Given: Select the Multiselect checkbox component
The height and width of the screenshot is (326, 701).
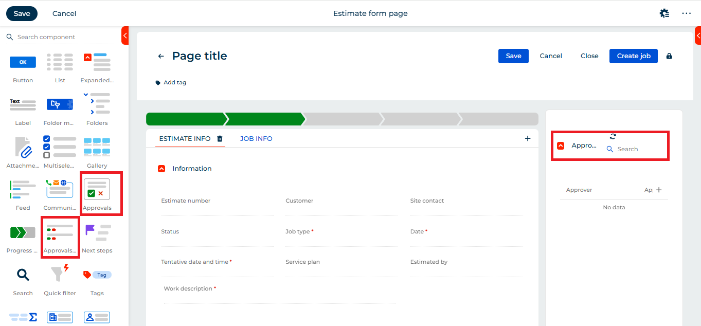Looking at the screenshot, I should (60, 147).
